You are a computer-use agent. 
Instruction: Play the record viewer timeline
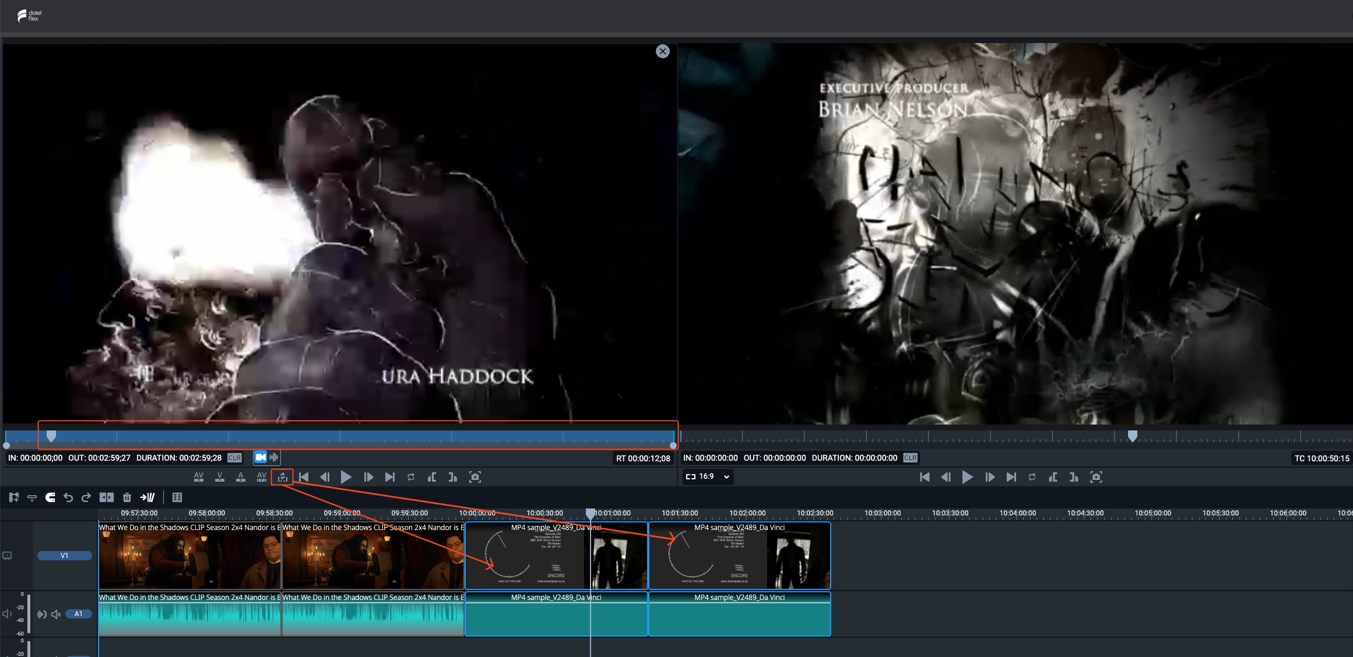pyautogui.click(x=967, y=477)
